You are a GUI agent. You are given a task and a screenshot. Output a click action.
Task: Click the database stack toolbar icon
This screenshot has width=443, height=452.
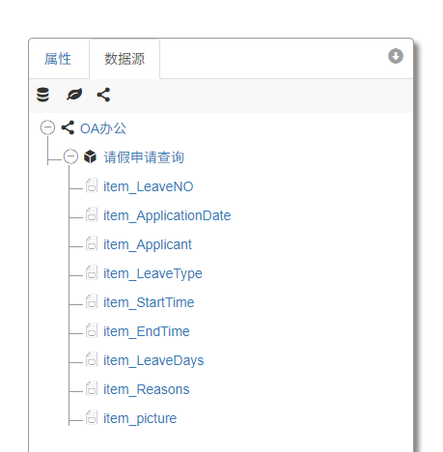pyautogui.click(x=42, y=95)
